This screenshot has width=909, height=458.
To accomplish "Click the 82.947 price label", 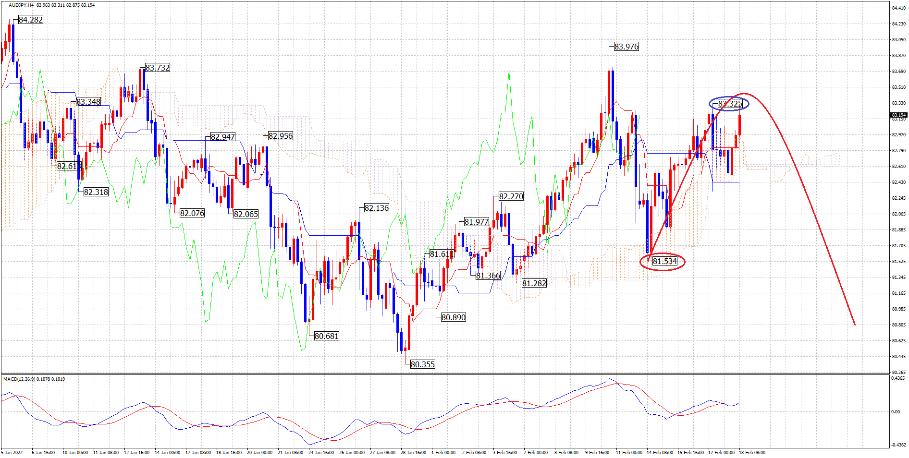I will pyautogui.click(x=223, y=137).
